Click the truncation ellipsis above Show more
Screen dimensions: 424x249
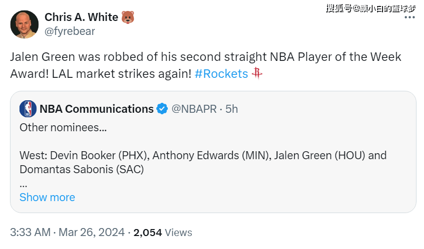coord(23,183)
